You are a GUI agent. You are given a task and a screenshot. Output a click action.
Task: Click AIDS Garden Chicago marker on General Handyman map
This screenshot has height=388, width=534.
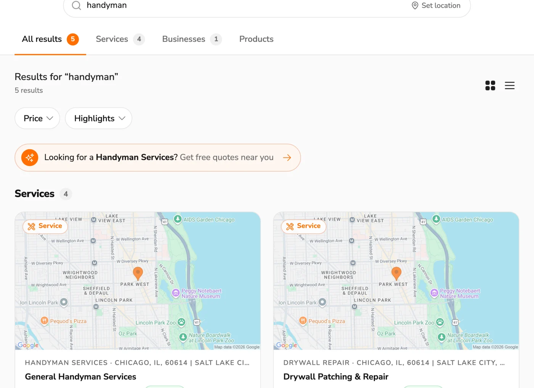pyautogui.click(x=177, y=219)
